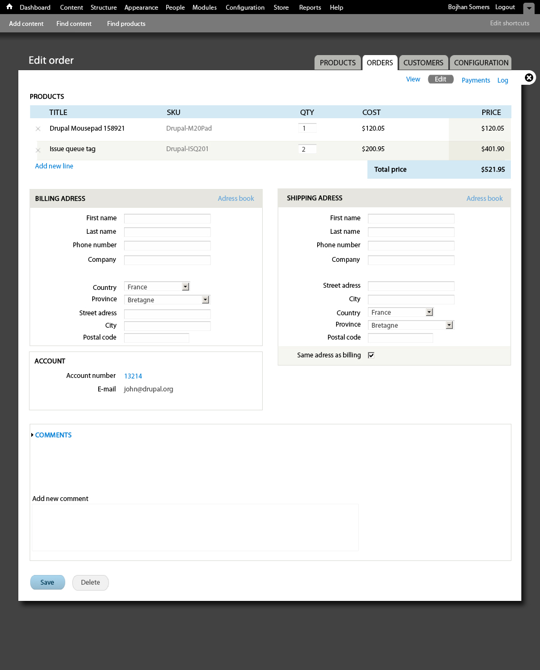
Task: Open account number 13214
Action: (x=133, y=376)
